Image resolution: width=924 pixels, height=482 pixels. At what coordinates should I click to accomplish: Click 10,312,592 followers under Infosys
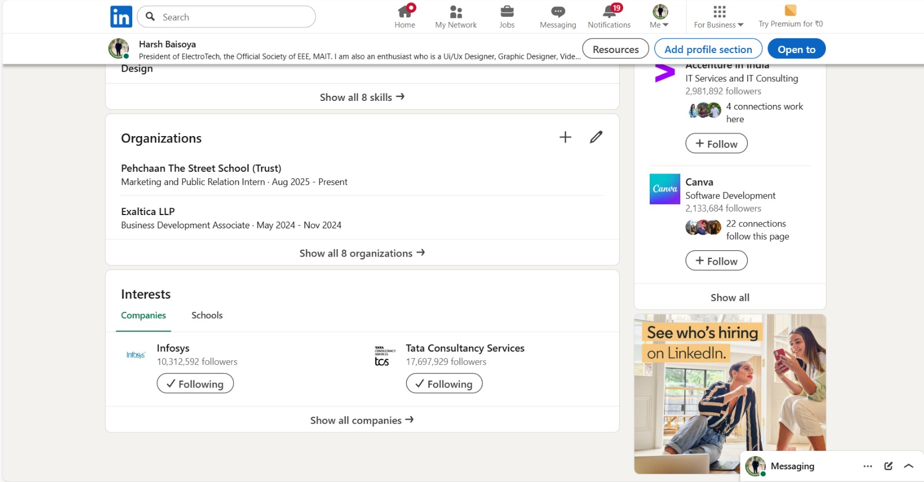click(197, 361)
